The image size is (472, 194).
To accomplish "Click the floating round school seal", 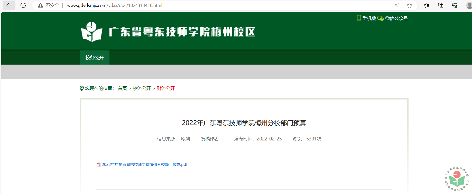I will tap(457, 179).
